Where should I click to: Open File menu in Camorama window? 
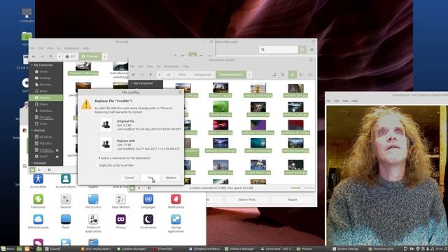pos(329,101)
